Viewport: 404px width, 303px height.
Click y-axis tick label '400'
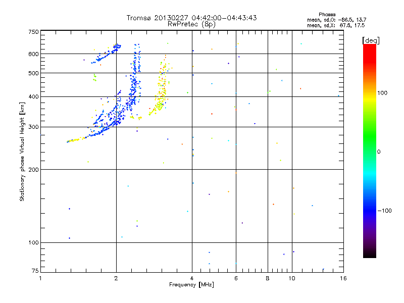click(x=33, y=97)
